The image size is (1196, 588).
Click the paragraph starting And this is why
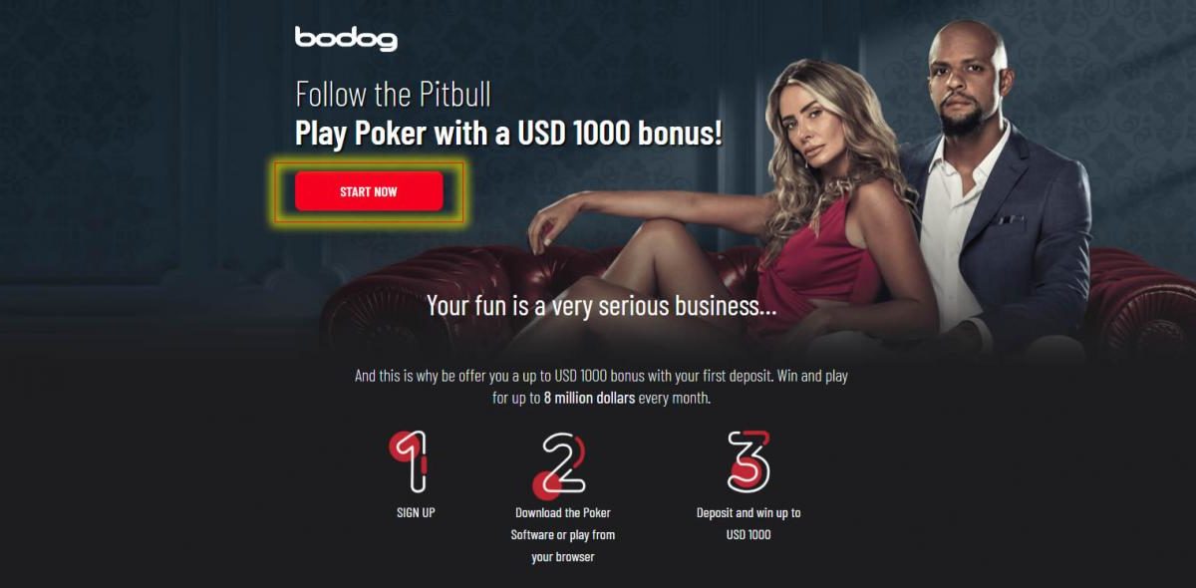[x=601, y=387]
